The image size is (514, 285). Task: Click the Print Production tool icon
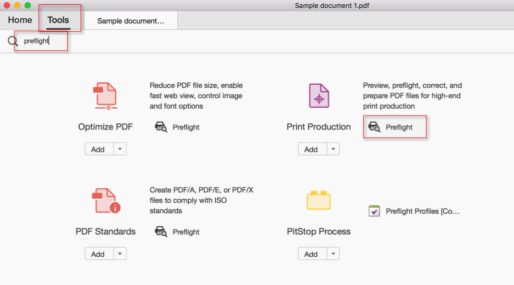pyautogui.click(x=319, y=96)
